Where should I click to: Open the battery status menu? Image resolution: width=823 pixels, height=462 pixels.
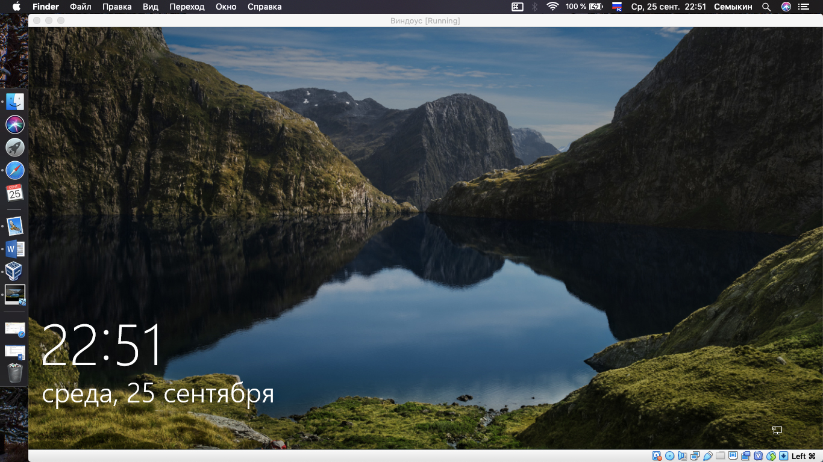point(593,7)
